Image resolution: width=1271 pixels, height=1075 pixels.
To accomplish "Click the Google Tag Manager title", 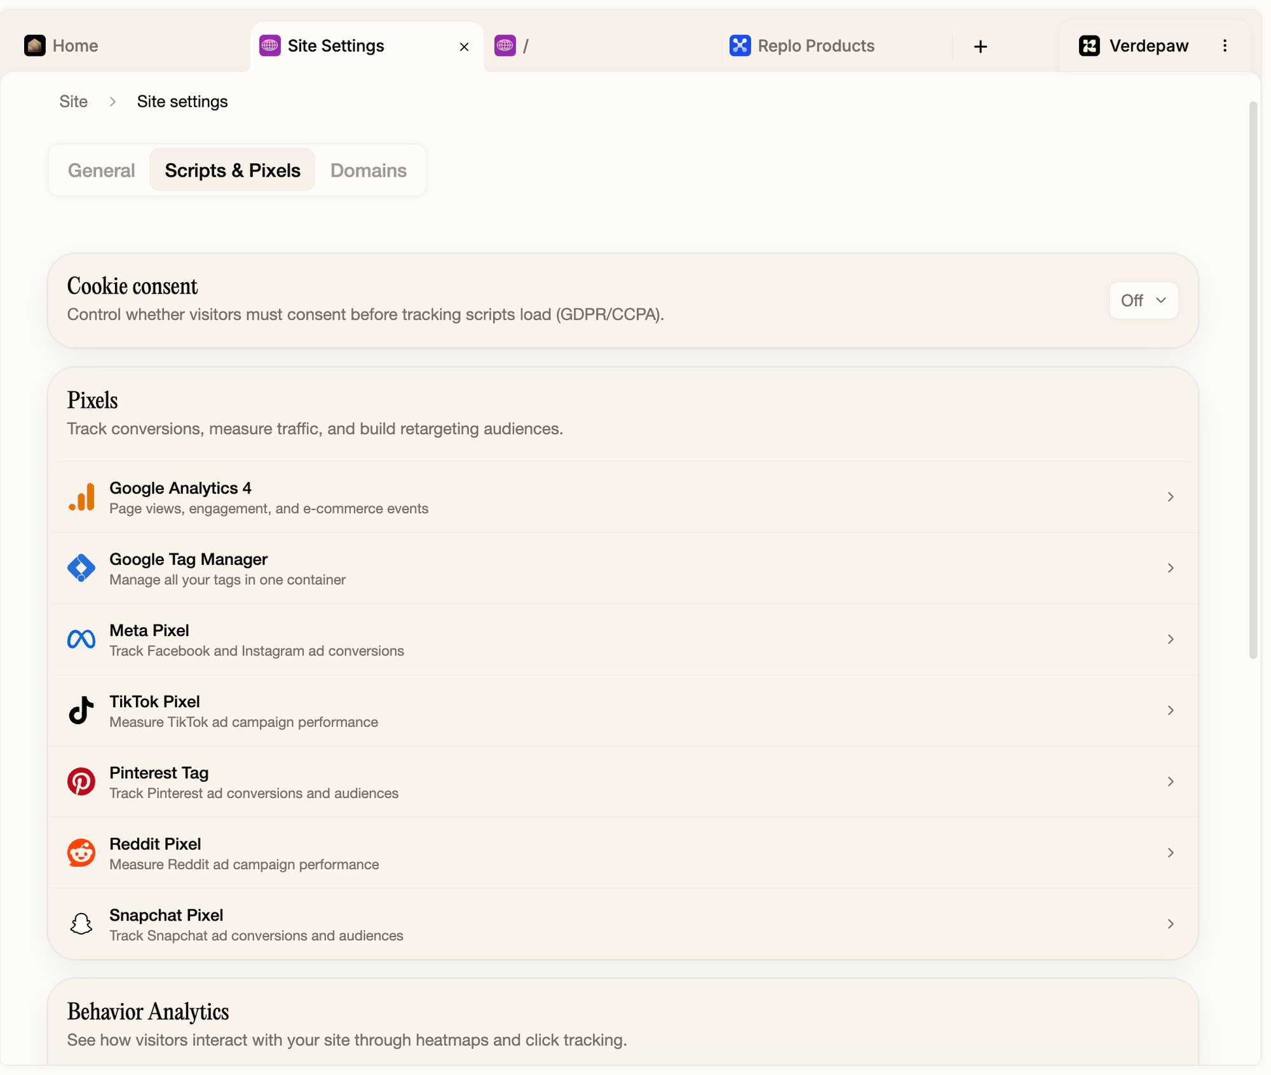I will [189, 559].
